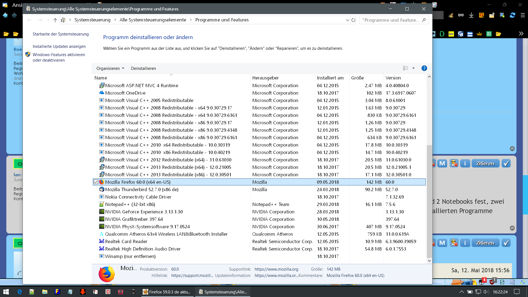Click the up arrow navigation icon

[55, 20]
